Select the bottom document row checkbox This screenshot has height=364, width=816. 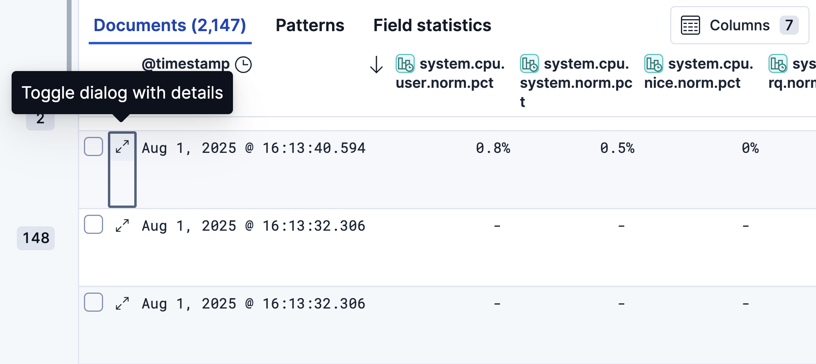[x=93, y=303]
